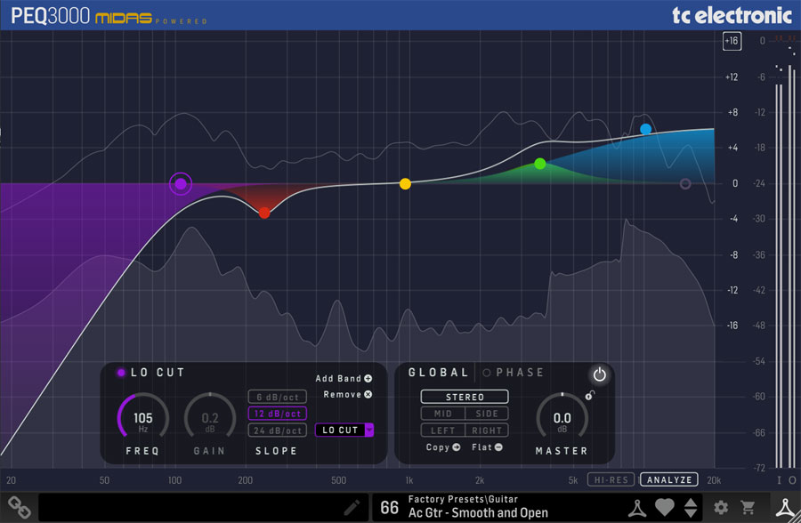Step presets with the up/down arrows
The width and height of the screenshot is (801, 523).
[691, 508]
